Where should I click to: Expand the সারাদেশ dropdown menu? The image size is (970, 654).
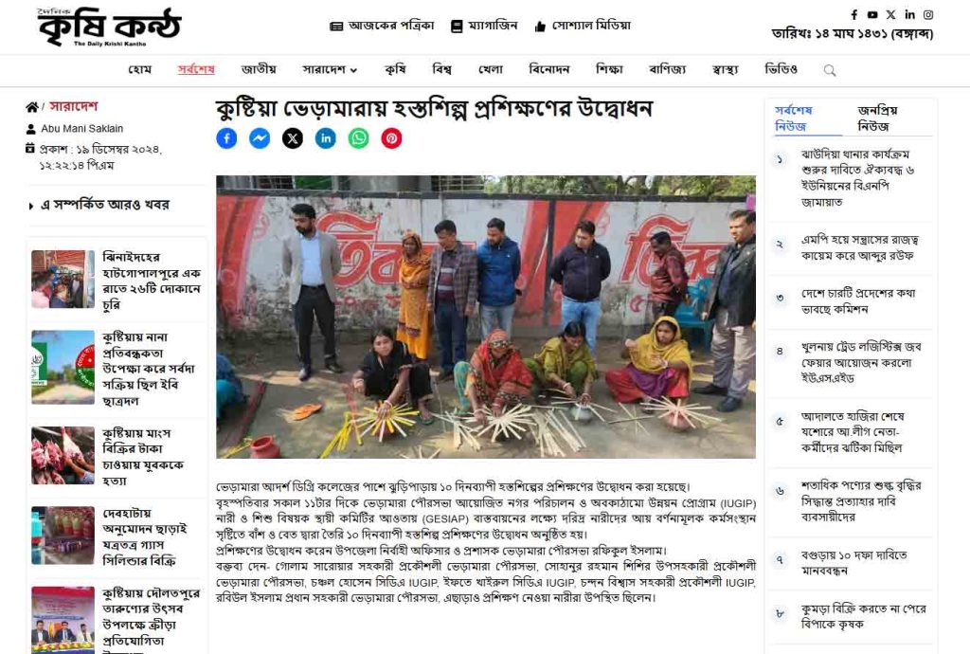(x=330, y=69)
